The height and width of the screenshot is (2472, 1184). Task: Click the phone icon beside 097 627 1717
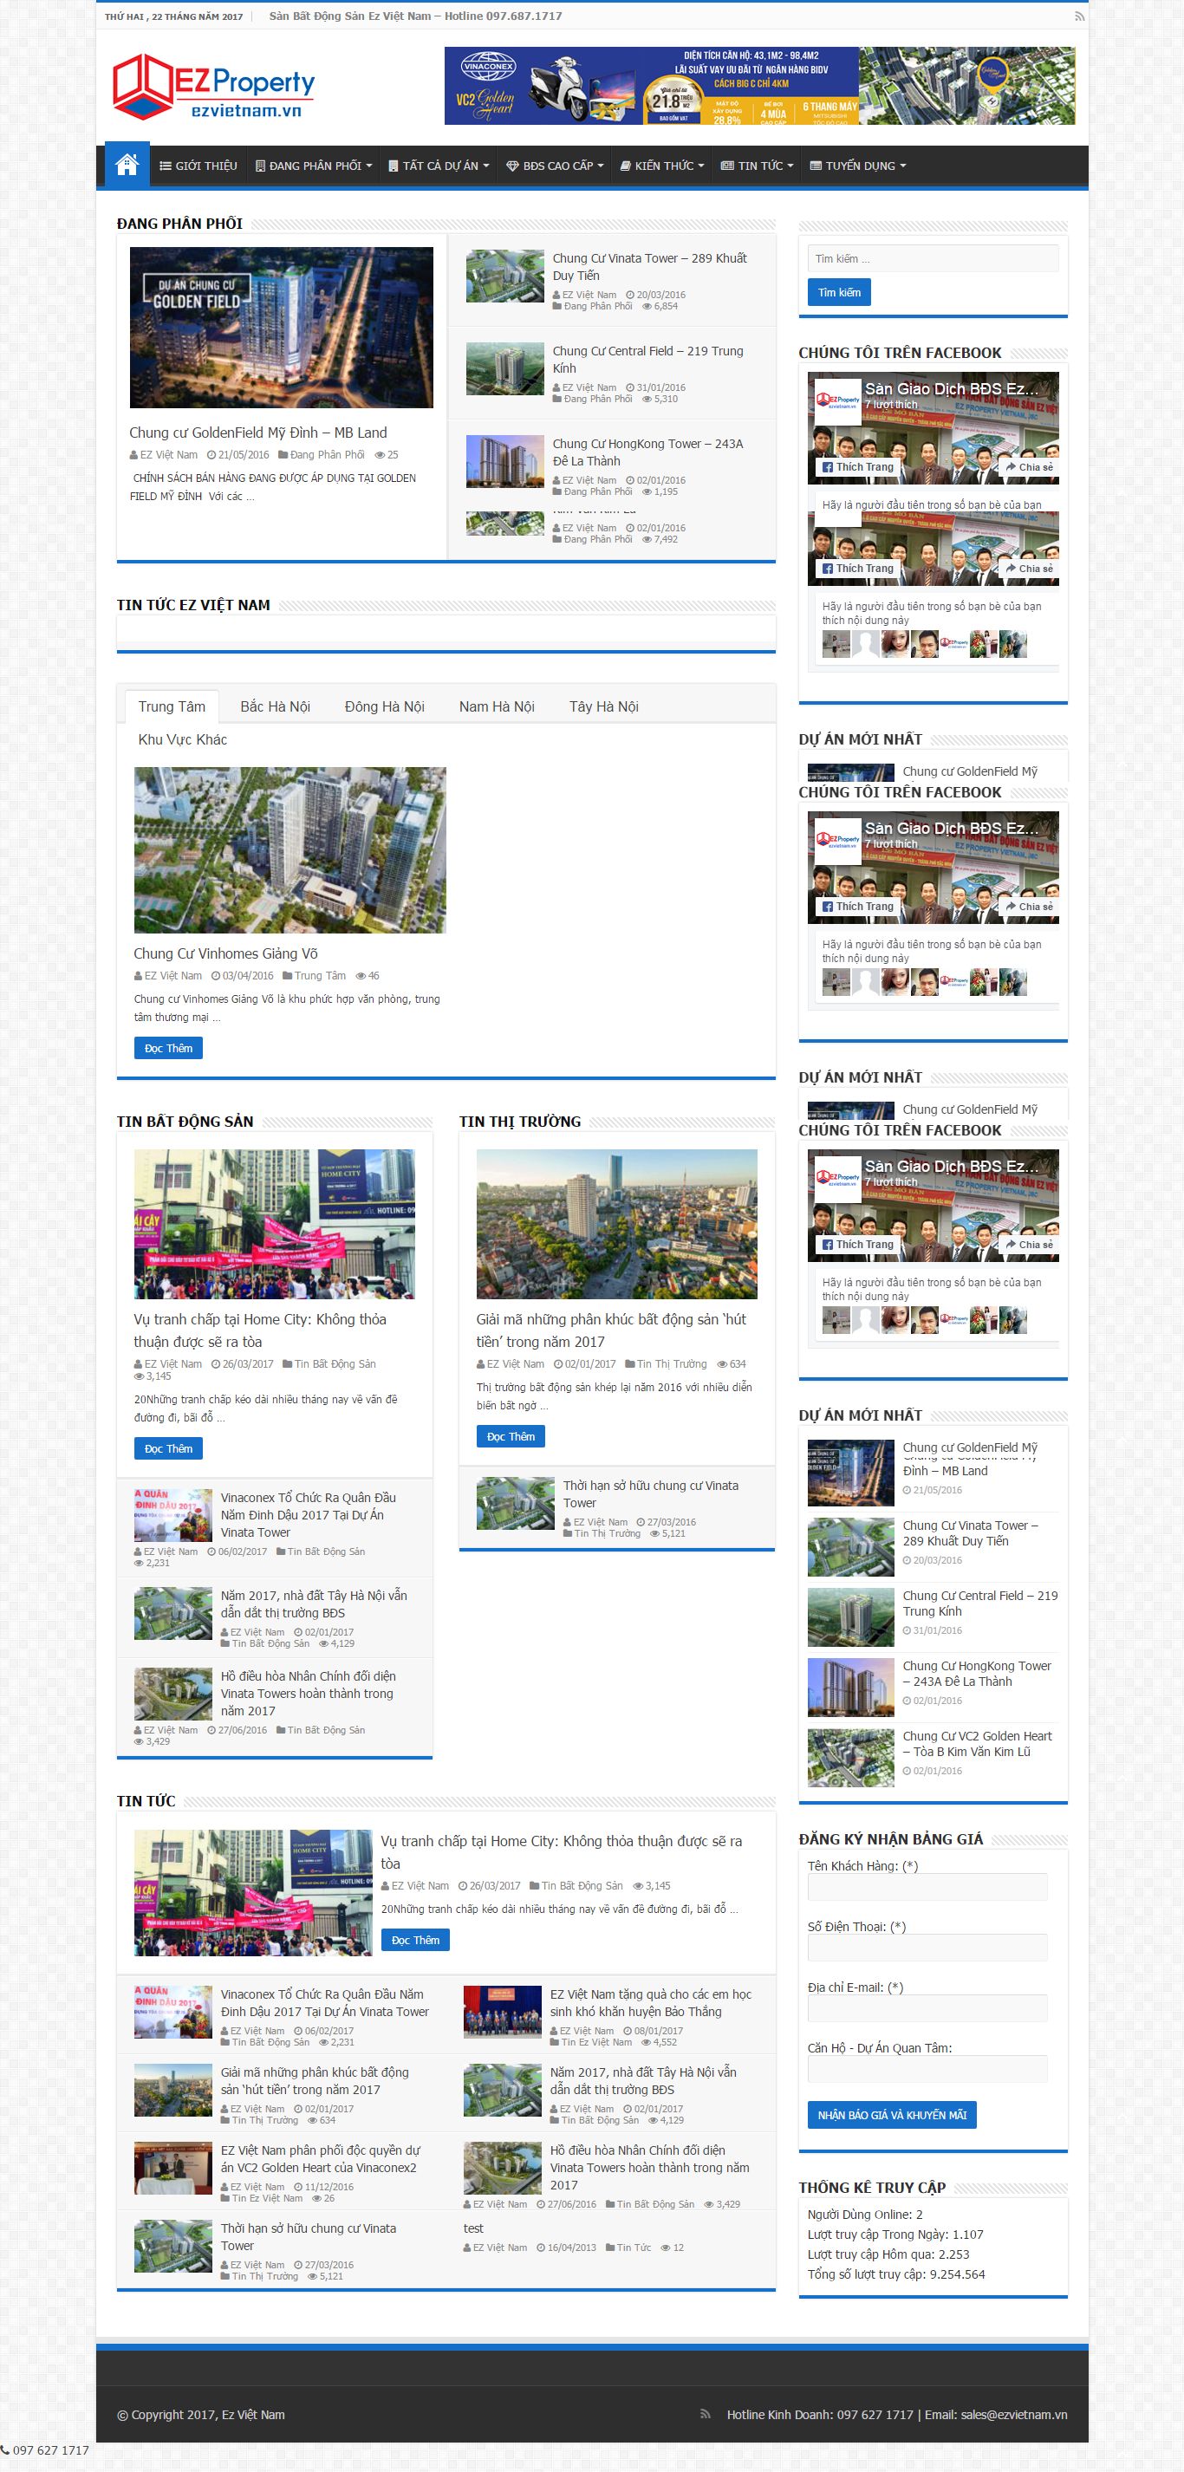tap(6, 2450)
